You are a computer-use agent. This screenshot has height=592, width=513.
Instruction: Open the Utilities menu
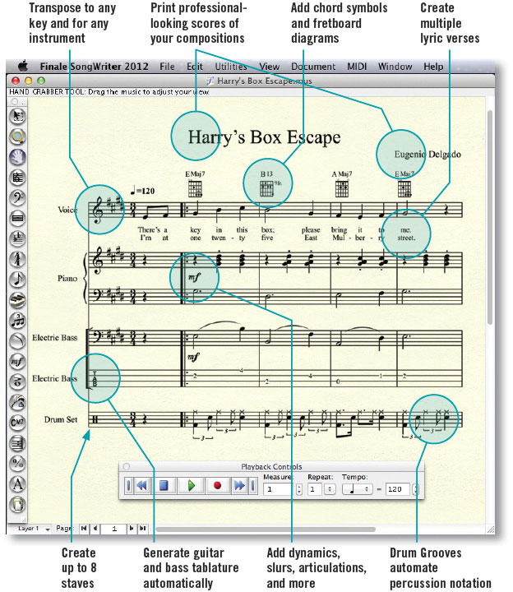[231, 67]
